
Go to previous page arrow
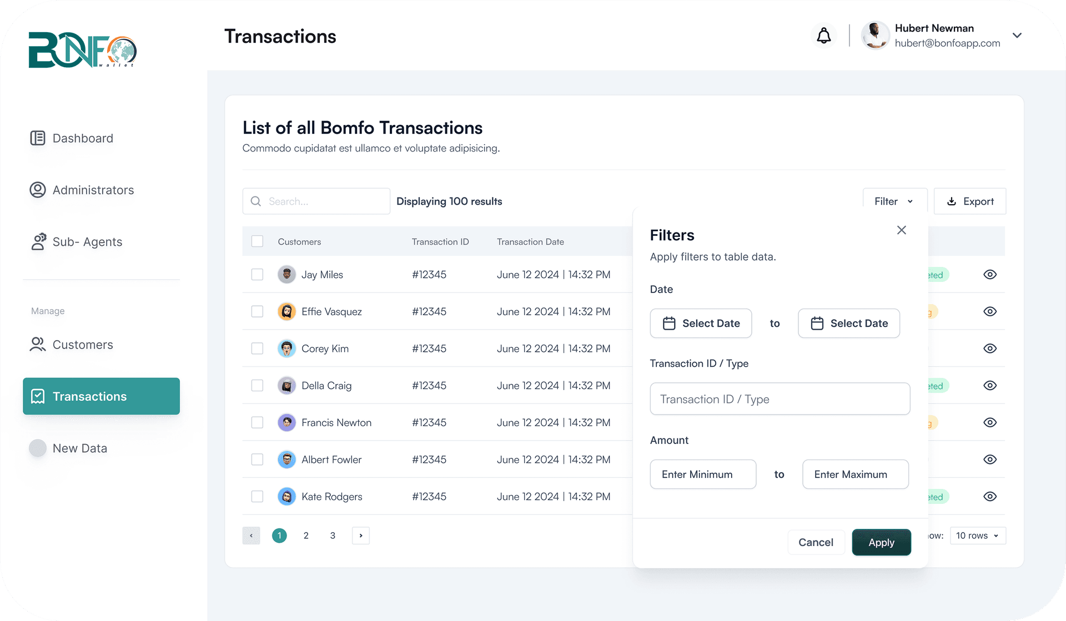click(x=252, y=536)
